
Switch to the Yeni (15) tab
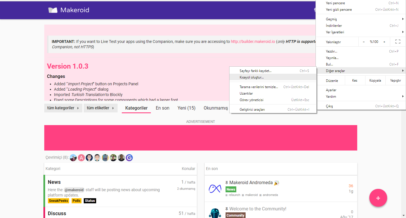pos(186,108)
